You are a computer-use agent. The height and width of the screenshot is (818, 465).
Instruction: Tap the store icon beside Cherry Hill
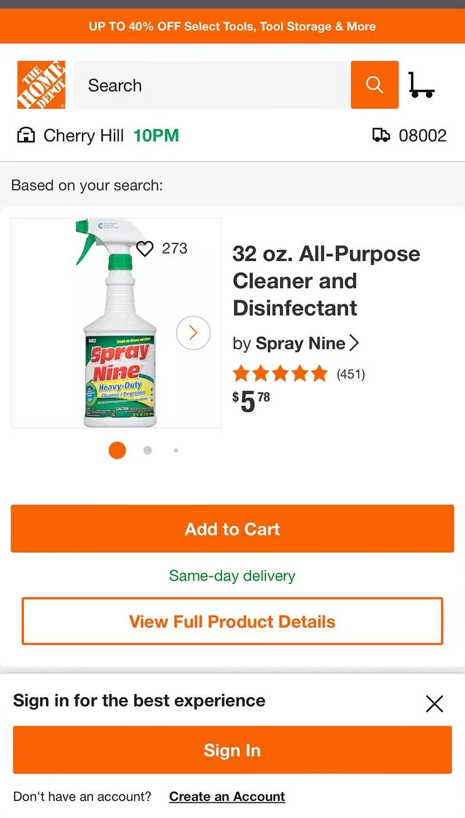26,135
